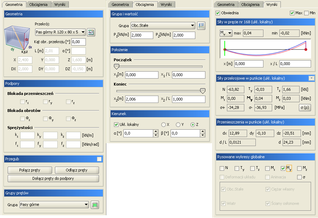Enable the Min checkbox

[x=307, y=13]
